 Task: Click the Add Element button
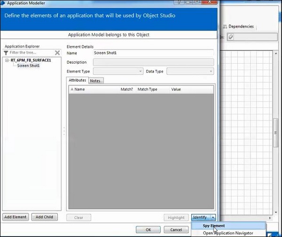coord(16,217)
